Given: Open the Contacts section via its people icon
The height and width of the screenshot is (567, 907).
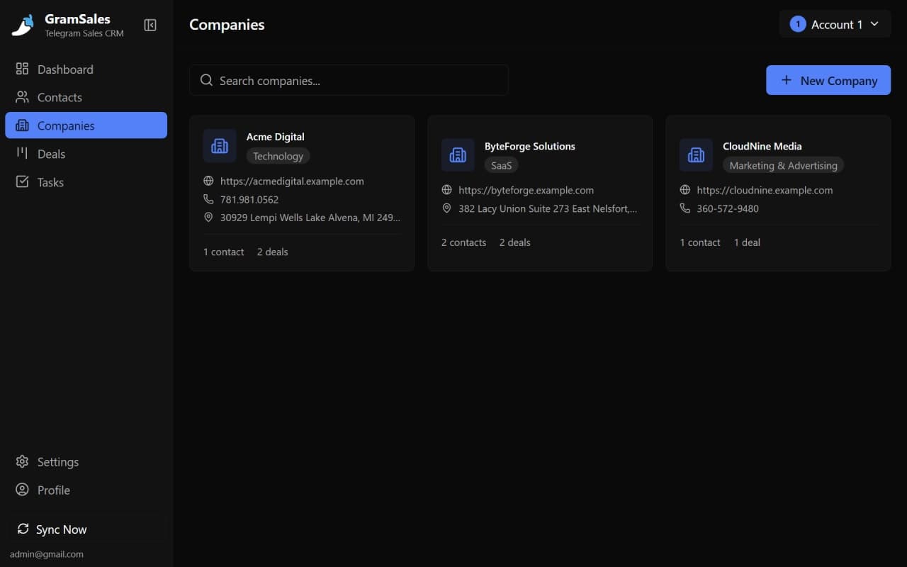Looking at the screenshot, I should pyautogui.click(x=22, y=97).
